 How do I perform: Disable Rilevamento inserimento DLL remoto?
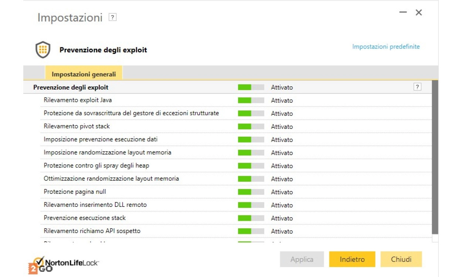tap(251, 205)
